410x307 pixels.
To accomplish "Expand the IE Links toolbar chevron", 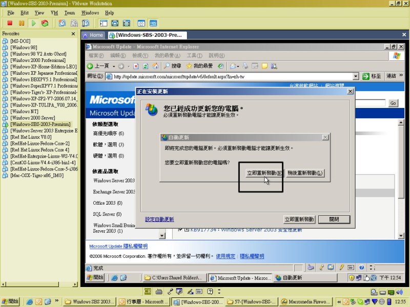I will [401, 75].
